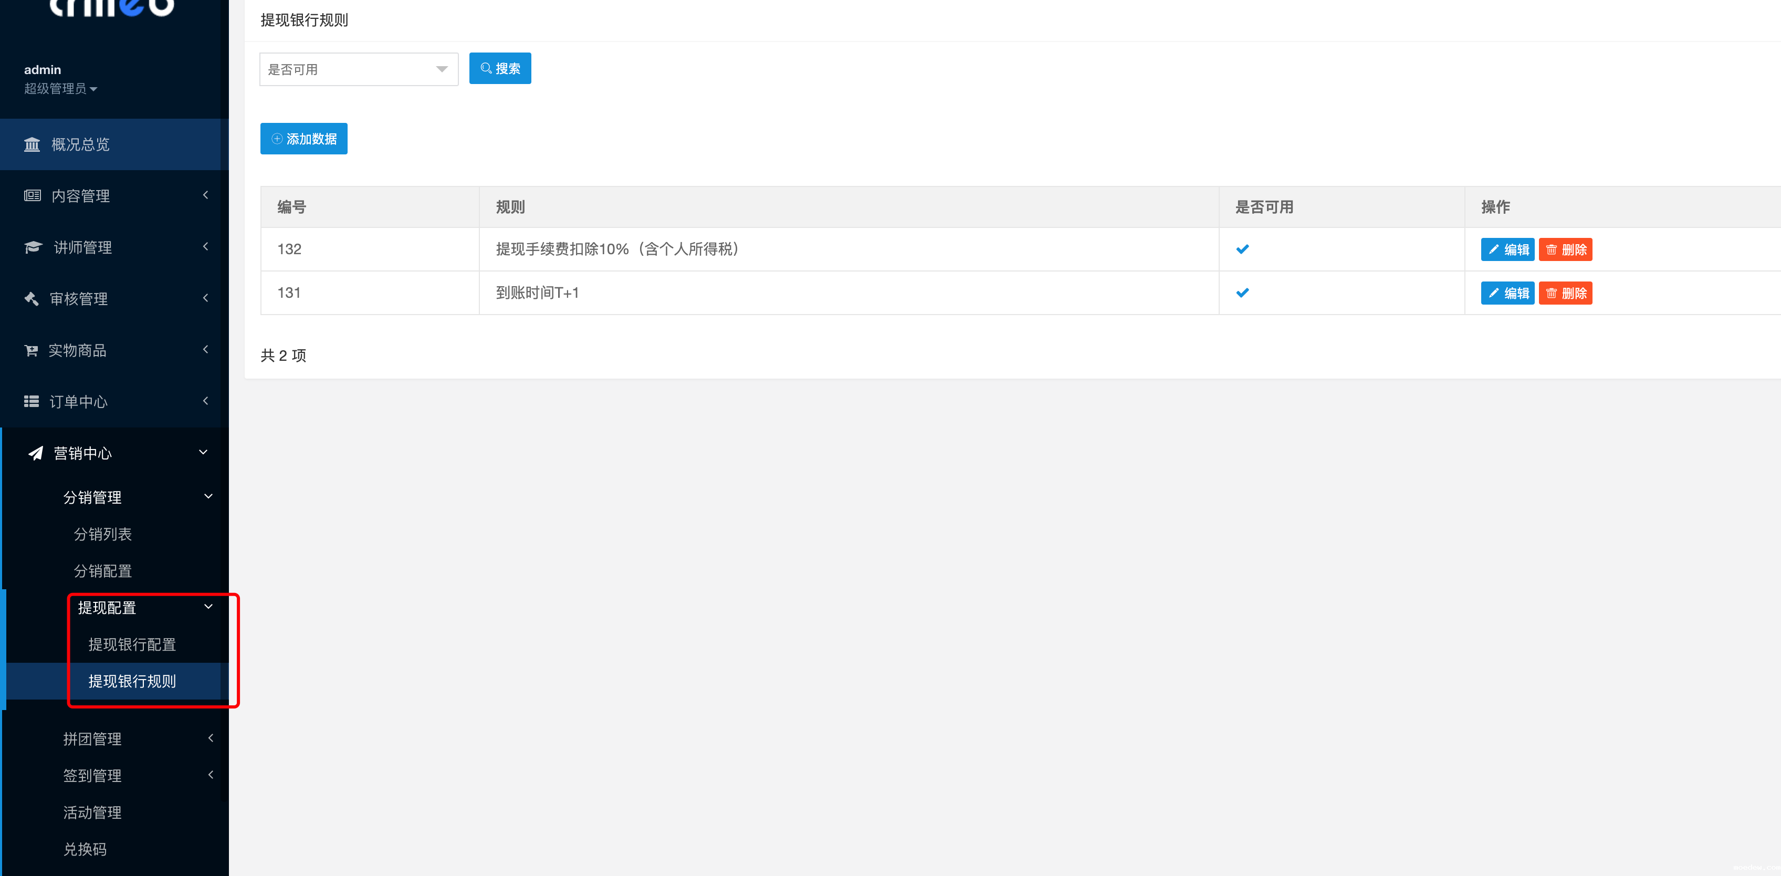The image size is (1781, 876).
Task: Open the 超级管理员 user dropdown
Action: (x=60, y=89)
